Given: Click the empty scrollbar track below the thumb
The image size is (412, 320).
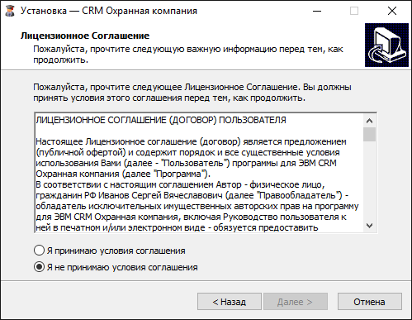Looking at the screenshot, I should [x=369, y=180].
